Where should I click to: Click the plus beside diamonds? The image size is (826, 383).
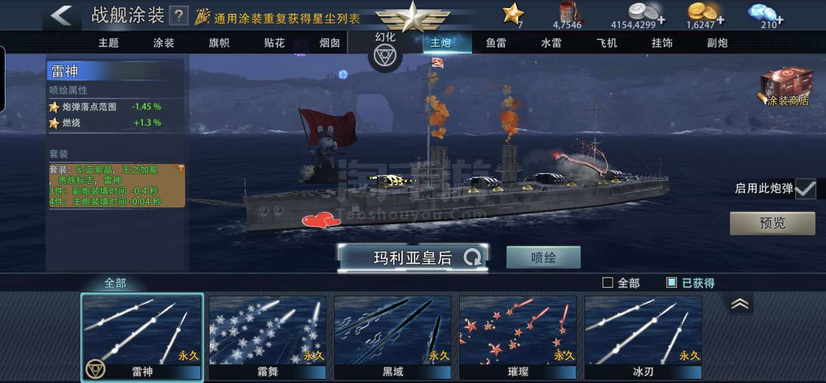[780, 21]
